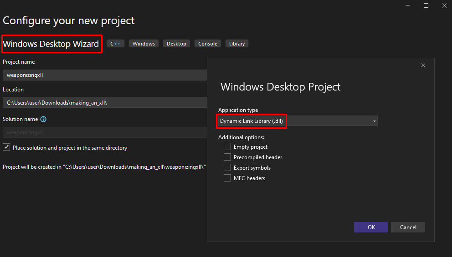
Task: Maximize the configuration window
Action: pyautogui.click(x=426, y=5)
